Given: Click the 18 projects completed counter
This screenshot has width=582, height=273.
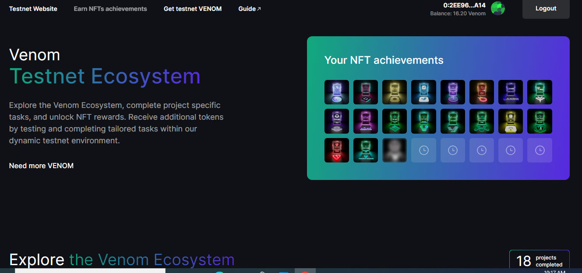Looking at the screenshot, I should click(x=539, y=261).
